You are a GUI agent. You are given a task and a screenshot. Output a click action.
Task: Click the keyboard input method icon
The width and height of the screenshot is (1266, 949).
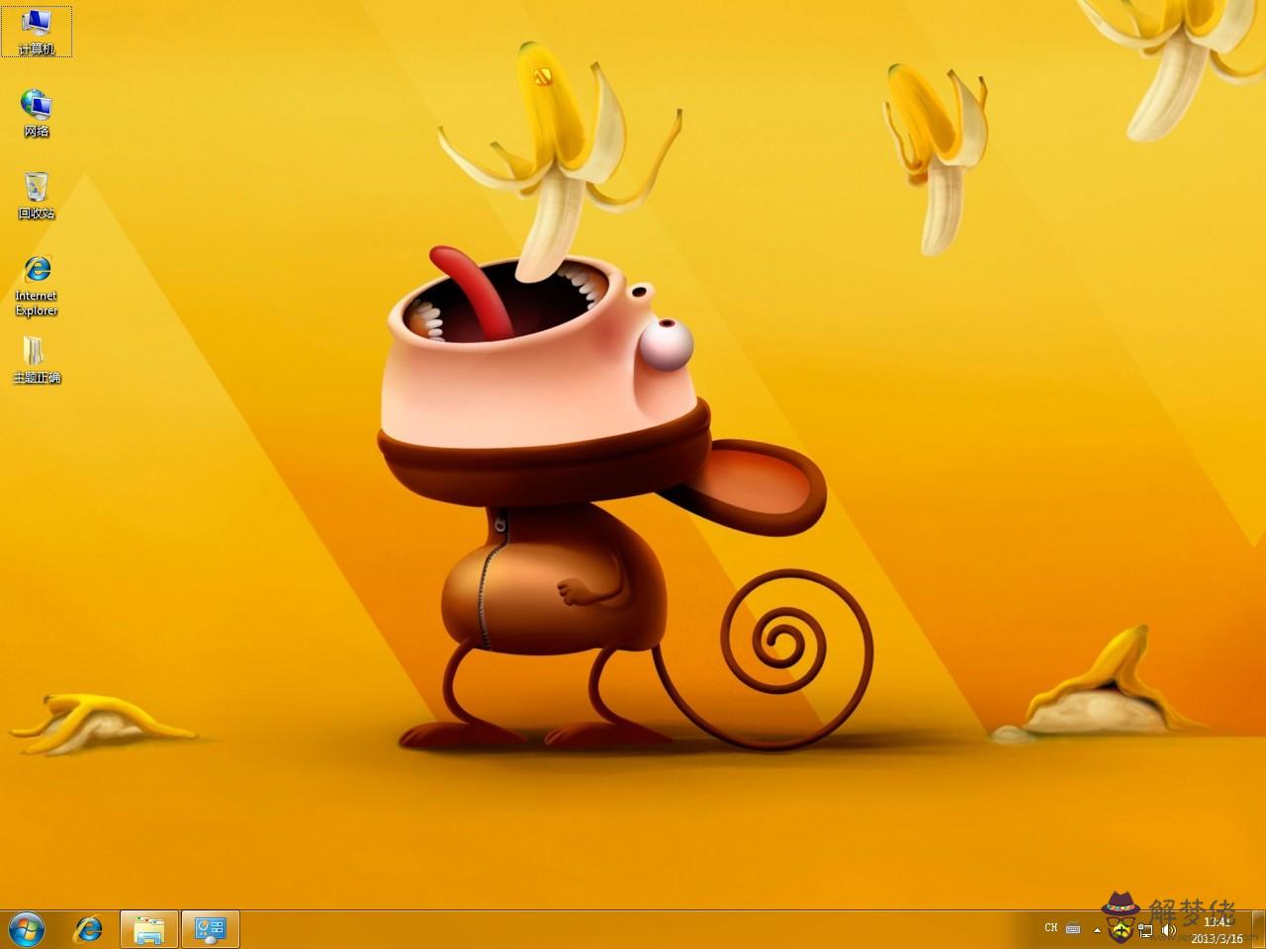click(x=1073, y=928)
